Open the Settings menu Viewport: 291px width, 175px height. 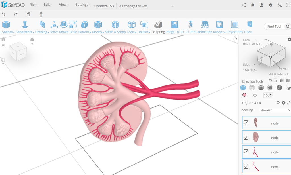82,5
